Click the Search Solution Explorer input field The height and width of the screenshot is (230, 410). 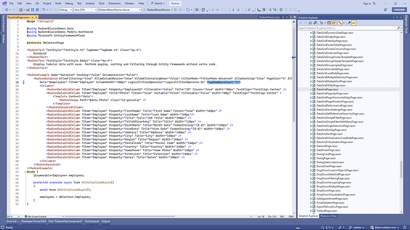(347, 28)
